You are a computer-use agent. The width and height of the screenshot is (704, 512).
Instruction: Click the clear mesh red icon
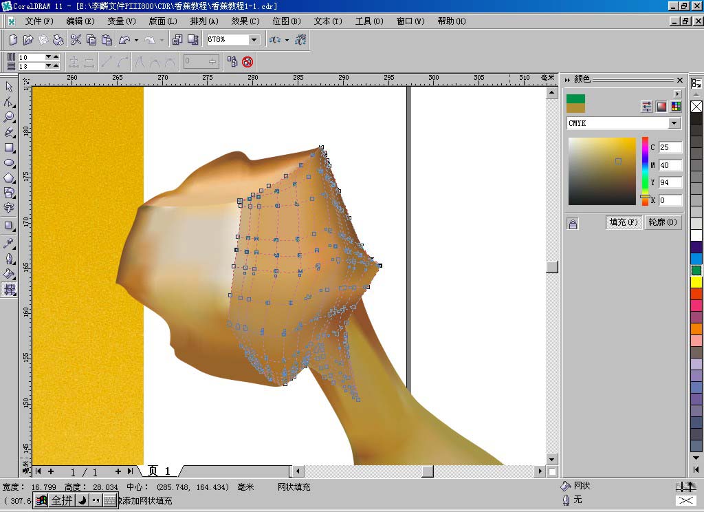point(247,62)
